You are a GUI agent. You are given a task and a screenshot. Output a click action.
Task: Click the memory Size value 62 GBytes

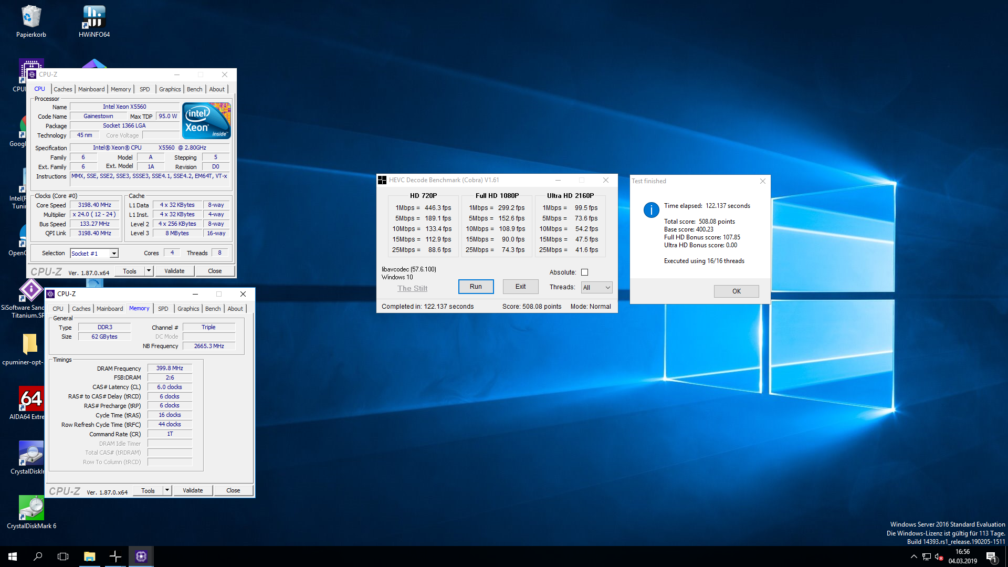(x=104, y=337)
